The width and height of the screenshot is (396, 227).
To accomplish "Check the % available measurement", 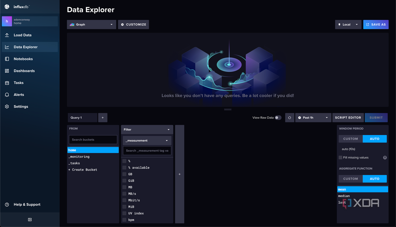I will click(x=124, y=168).
